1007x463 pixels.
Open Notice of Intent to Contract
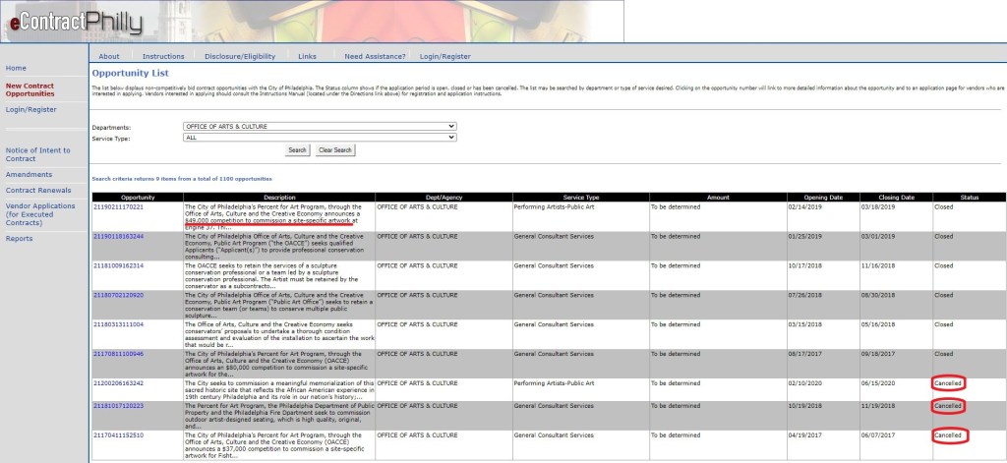[34, 153]
